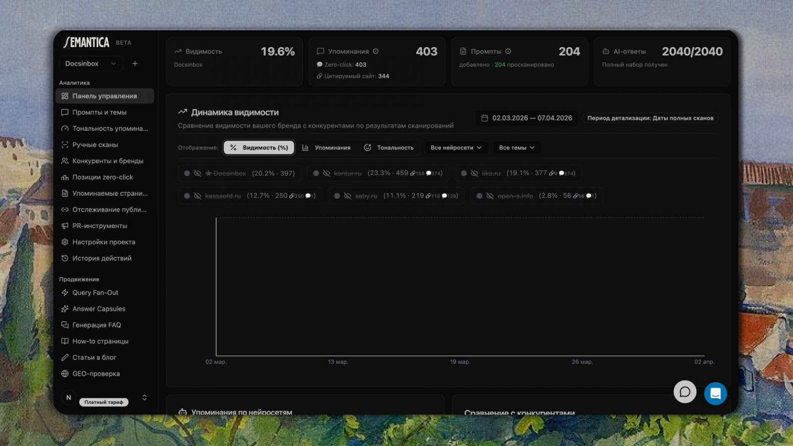Click the SEMANTICA logo
This screenshot has height=446, width=793.
pyautogui.click(x=87, y=43)
